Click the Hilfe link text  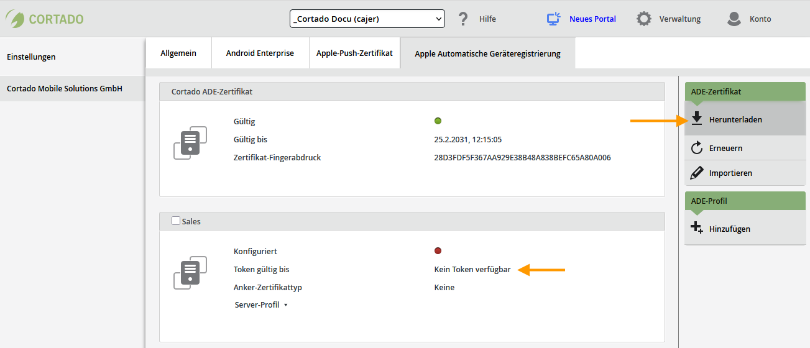tap(487, 19)
